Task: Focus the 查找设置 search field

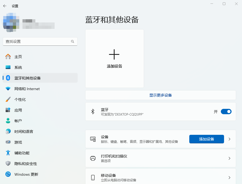Action: click(36, 41)
